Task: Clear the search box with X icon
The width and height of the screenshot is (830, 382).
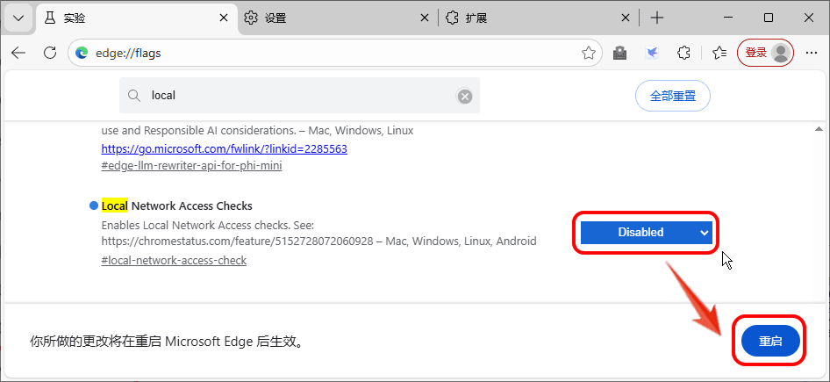Action: tap(465, 96)
